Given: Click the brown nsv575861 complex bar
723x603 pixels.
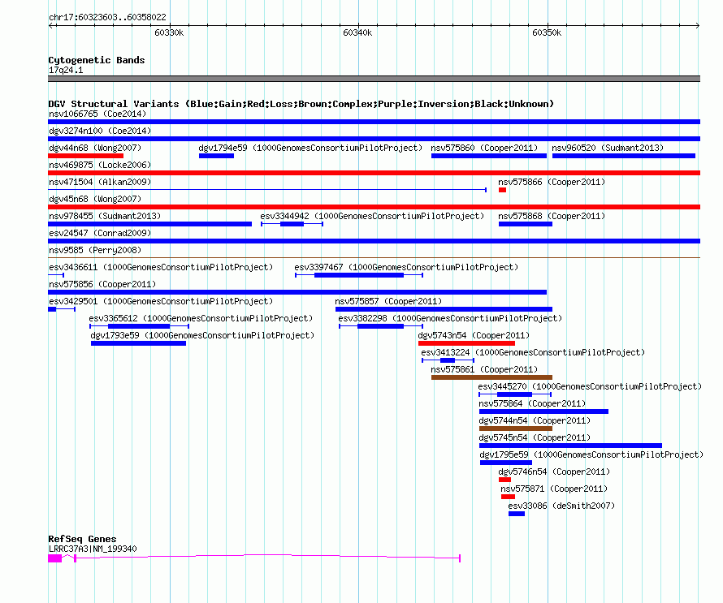Looking at the screenshot, I should [491, 377].
